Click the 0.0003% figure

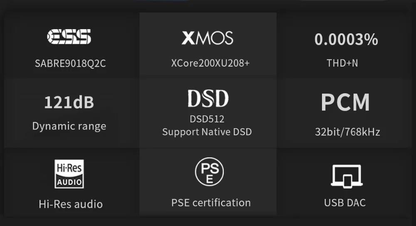click(x=346, y=40)
